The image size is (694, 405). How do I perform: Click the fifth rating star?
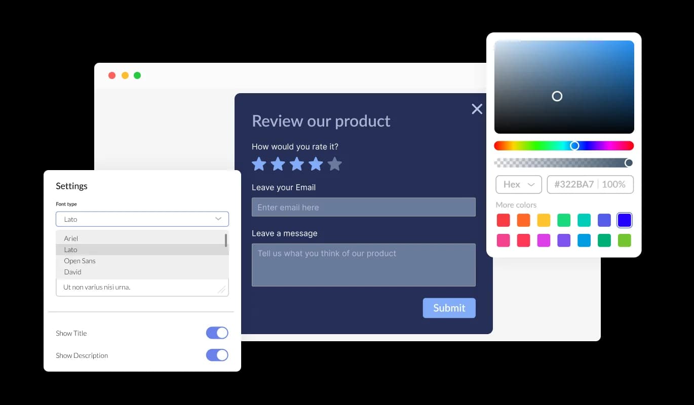tap(334, 164)
